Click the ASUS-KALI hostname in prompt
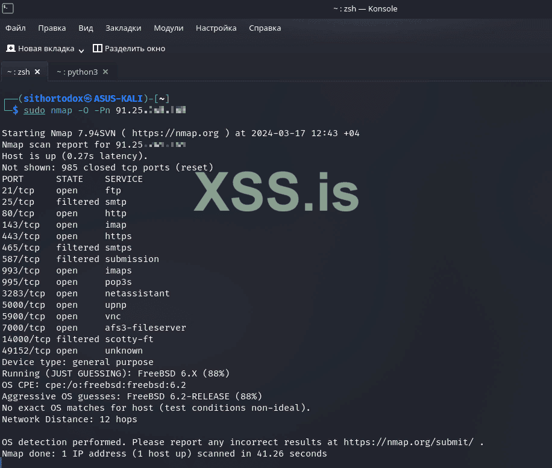This screenshot has height=468, width=552. (118, 99)
